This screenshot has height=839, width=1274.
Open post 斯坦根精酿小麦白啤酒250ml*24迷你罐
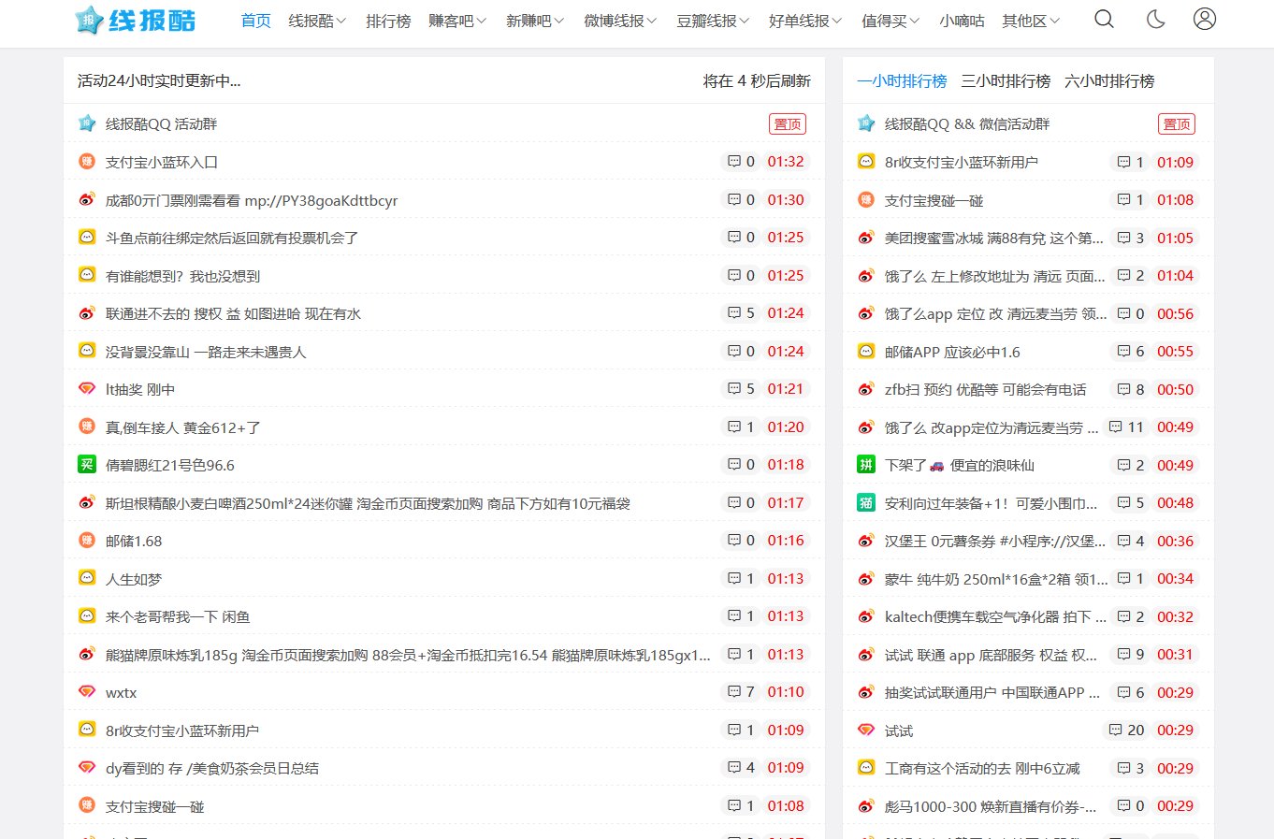368,503
